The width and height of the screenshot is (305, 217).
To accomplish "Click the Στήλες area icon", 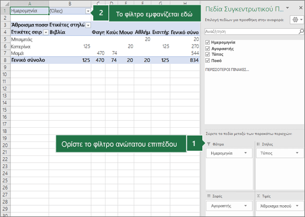I will click(258, 144).
